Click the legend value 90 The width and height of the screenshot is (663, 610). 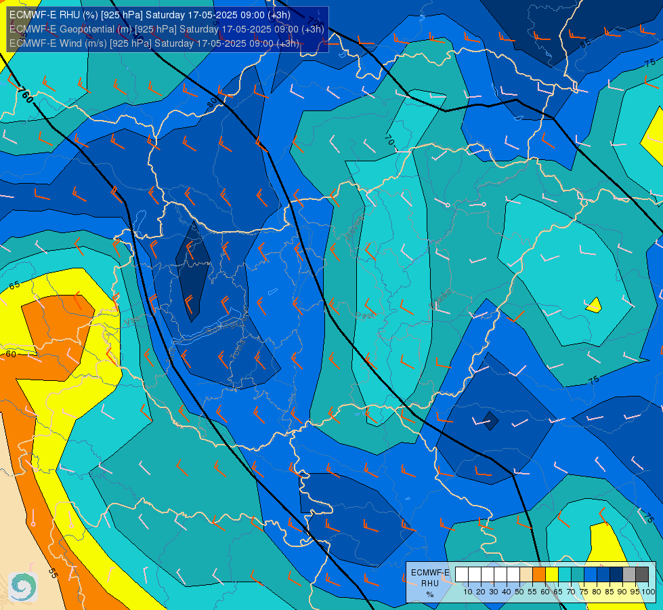point(622,592)
